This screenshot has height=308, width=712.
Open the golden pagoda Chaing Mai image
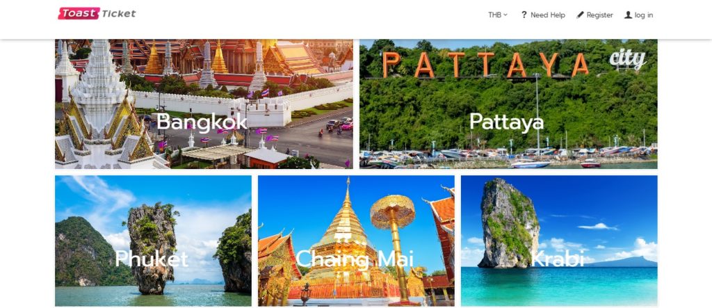coord(356,241)
